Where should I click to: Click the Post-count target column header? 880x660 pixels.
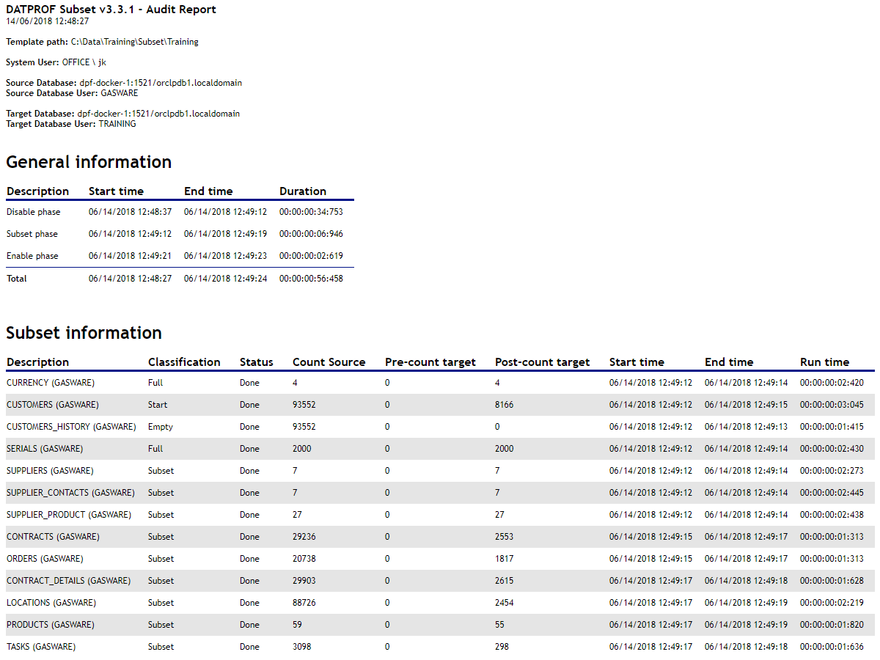(542, 362)
